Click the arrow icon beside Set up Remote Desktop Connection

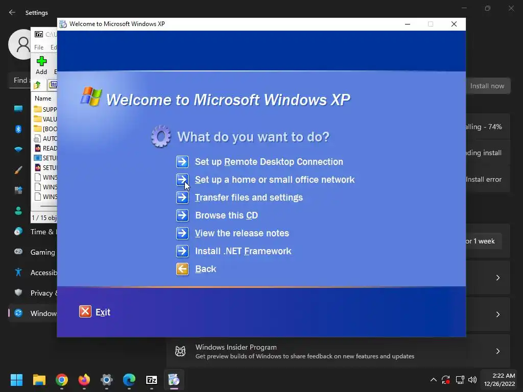182,162
